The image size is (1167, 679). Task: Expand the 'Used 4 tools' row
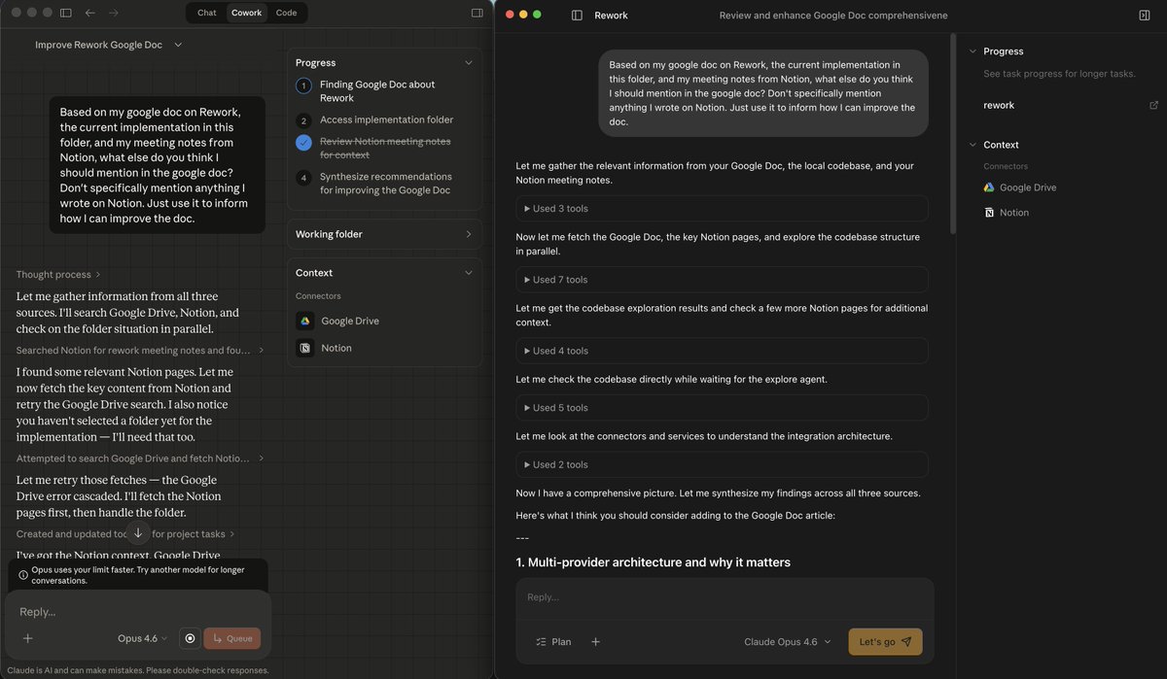(722, 351)
